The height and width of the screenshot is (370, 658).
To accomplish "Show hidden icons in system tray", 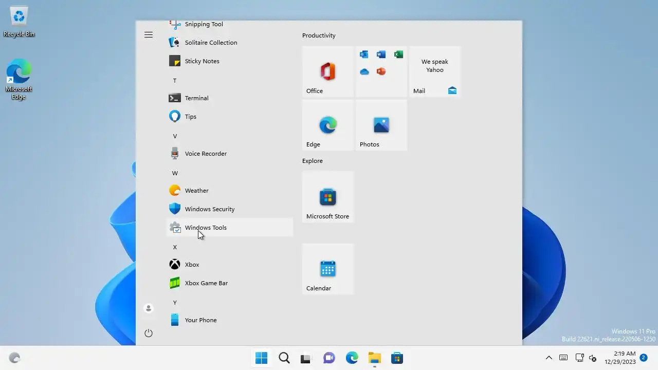I will [549, 358].
